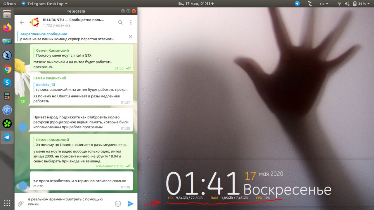The height and width of the screenshot is (210, 374).
Task: Attach a file with the paperclip
Action: tap(21, 204)
